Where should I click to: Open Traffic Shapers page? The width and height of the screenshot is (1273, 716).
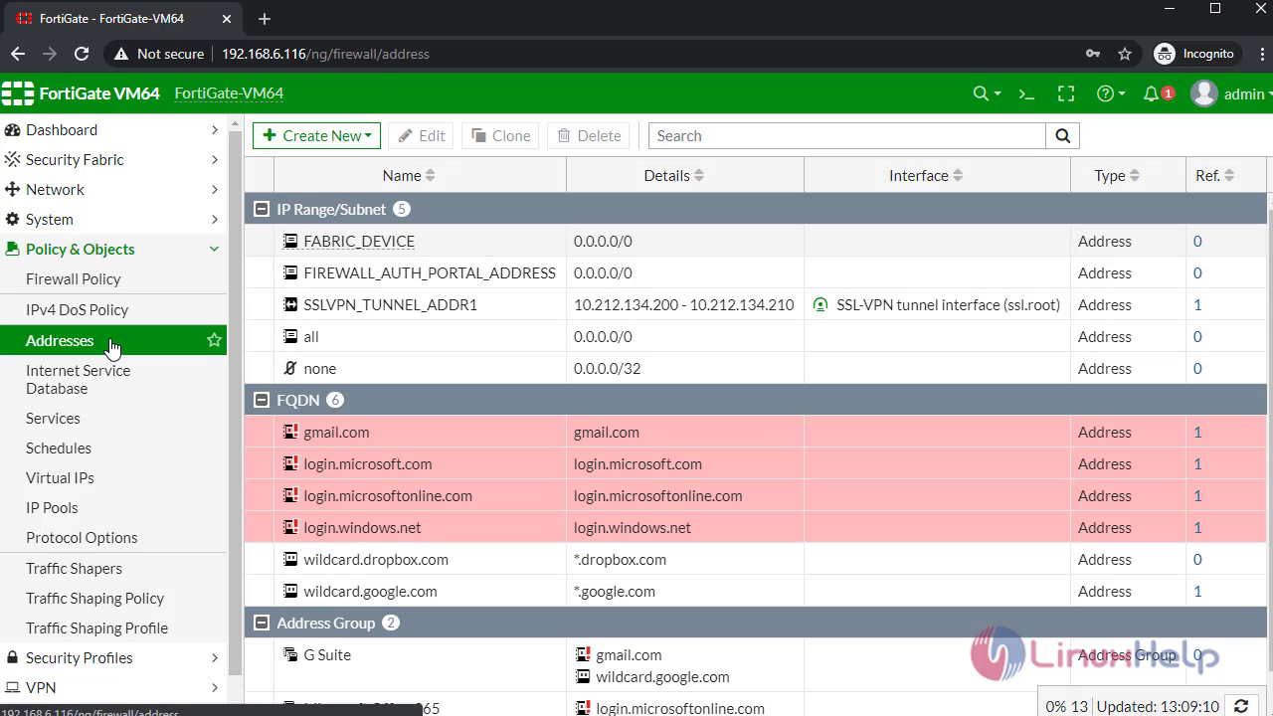[x=74, y=569]
